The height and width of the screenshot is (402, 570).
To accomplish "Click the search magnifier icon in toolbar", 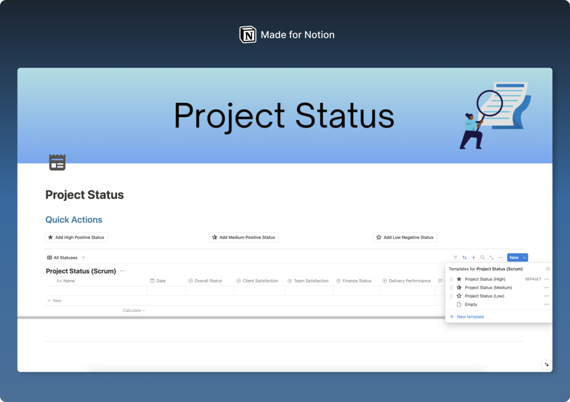I will tap(483, 257).
